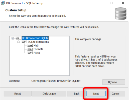This screenshot has height=100, width=129.
Task: Select the Fileio tree item label
Action: click(x=37, y=53)
